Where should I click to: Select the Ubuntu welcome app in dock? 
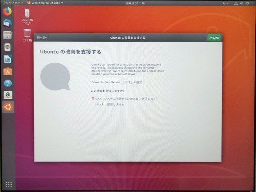click(x=8, y=107)
